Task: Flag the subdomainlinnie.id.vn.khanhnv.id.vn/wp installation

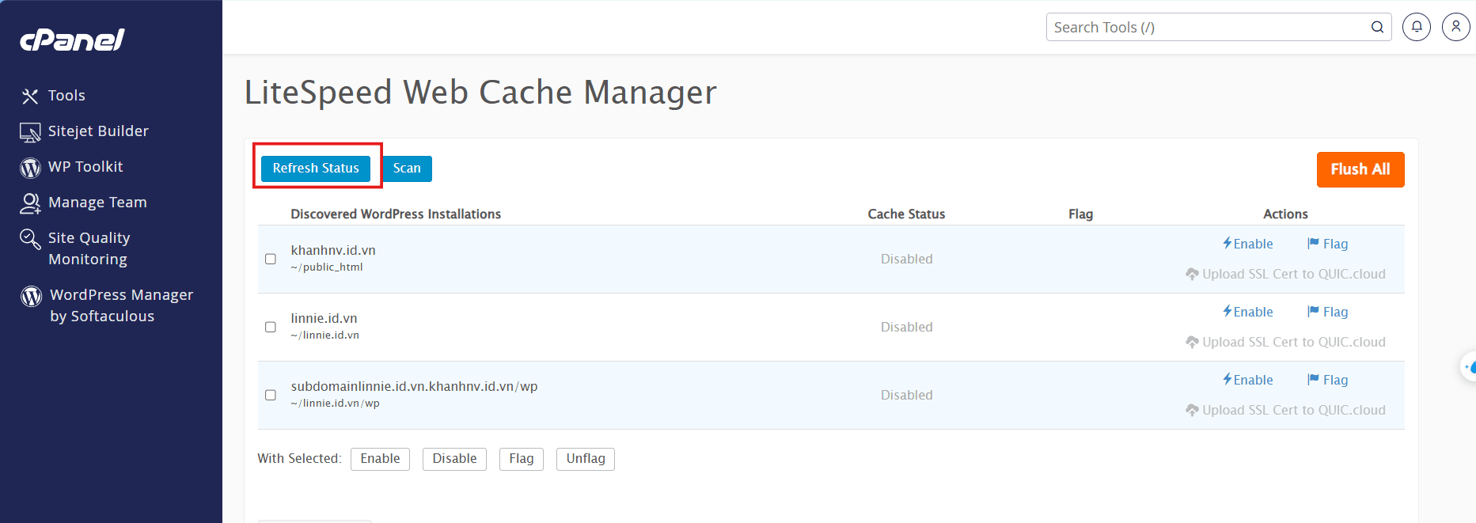Action: tap(1328, 380)
